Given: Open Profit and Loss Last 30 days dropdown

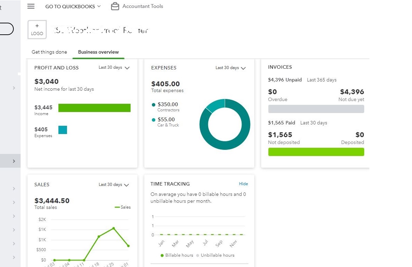Looking at the screenshot, I should pos(114,68).
